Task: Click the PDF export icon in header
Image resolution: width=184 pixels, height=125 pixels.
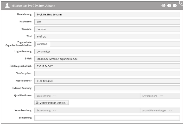Action: 163,5
